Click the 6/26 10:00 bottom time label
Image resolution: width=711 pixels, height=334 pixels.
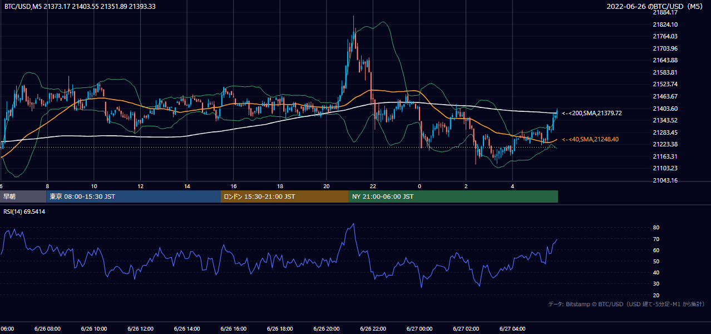coord(94,329)
